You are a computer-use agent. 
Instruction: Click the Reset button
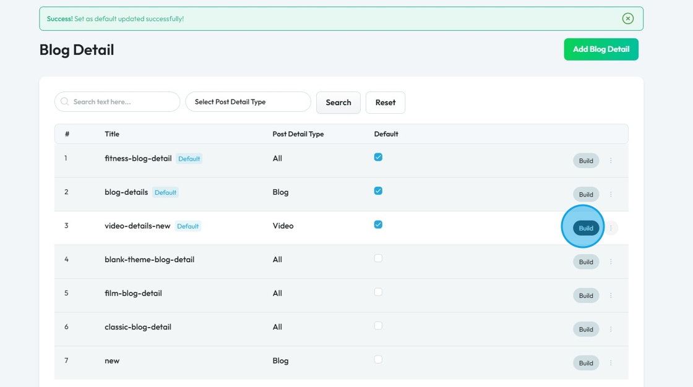tap(385, 103)
